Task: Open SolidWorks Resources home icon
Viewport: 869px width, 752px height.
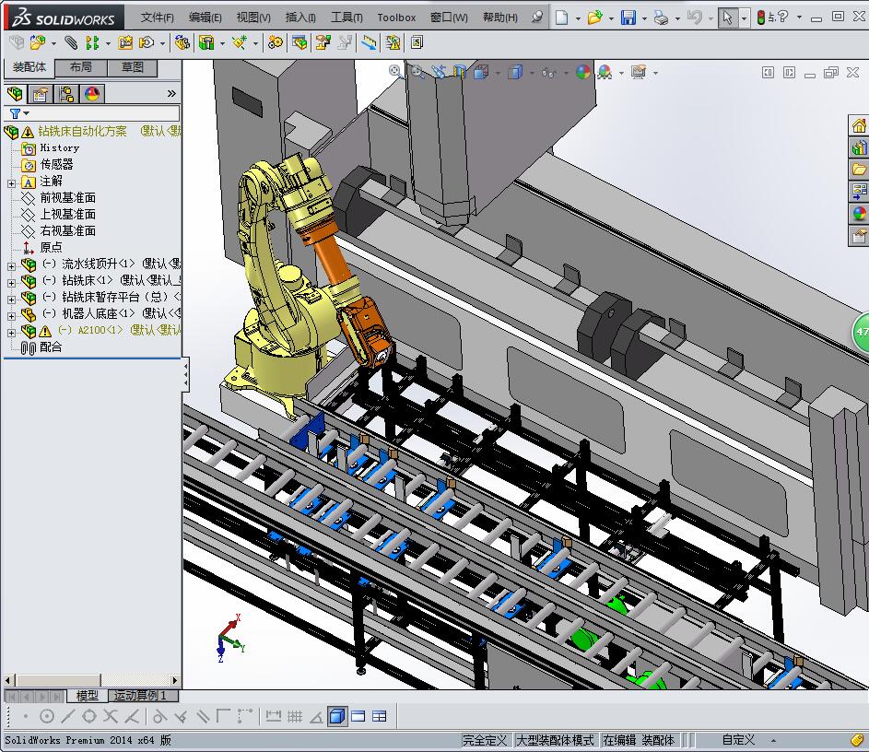Action: (859, 126)
